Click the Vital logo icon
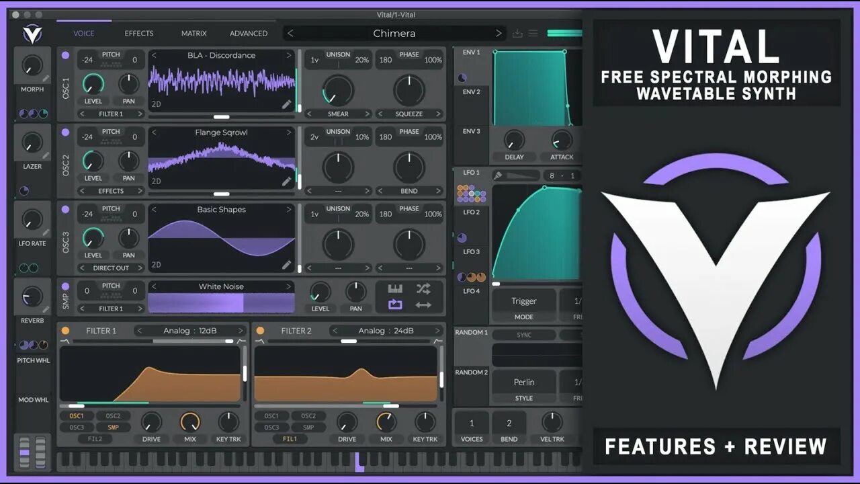Viewport: 860px width, 484px height. click(32, 33)
